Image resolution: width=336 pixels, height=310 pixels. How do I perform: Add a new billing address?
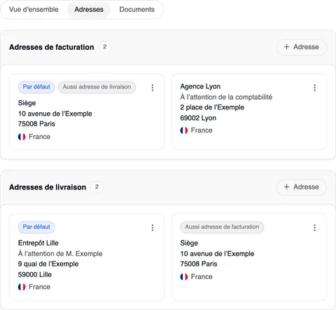302,47
